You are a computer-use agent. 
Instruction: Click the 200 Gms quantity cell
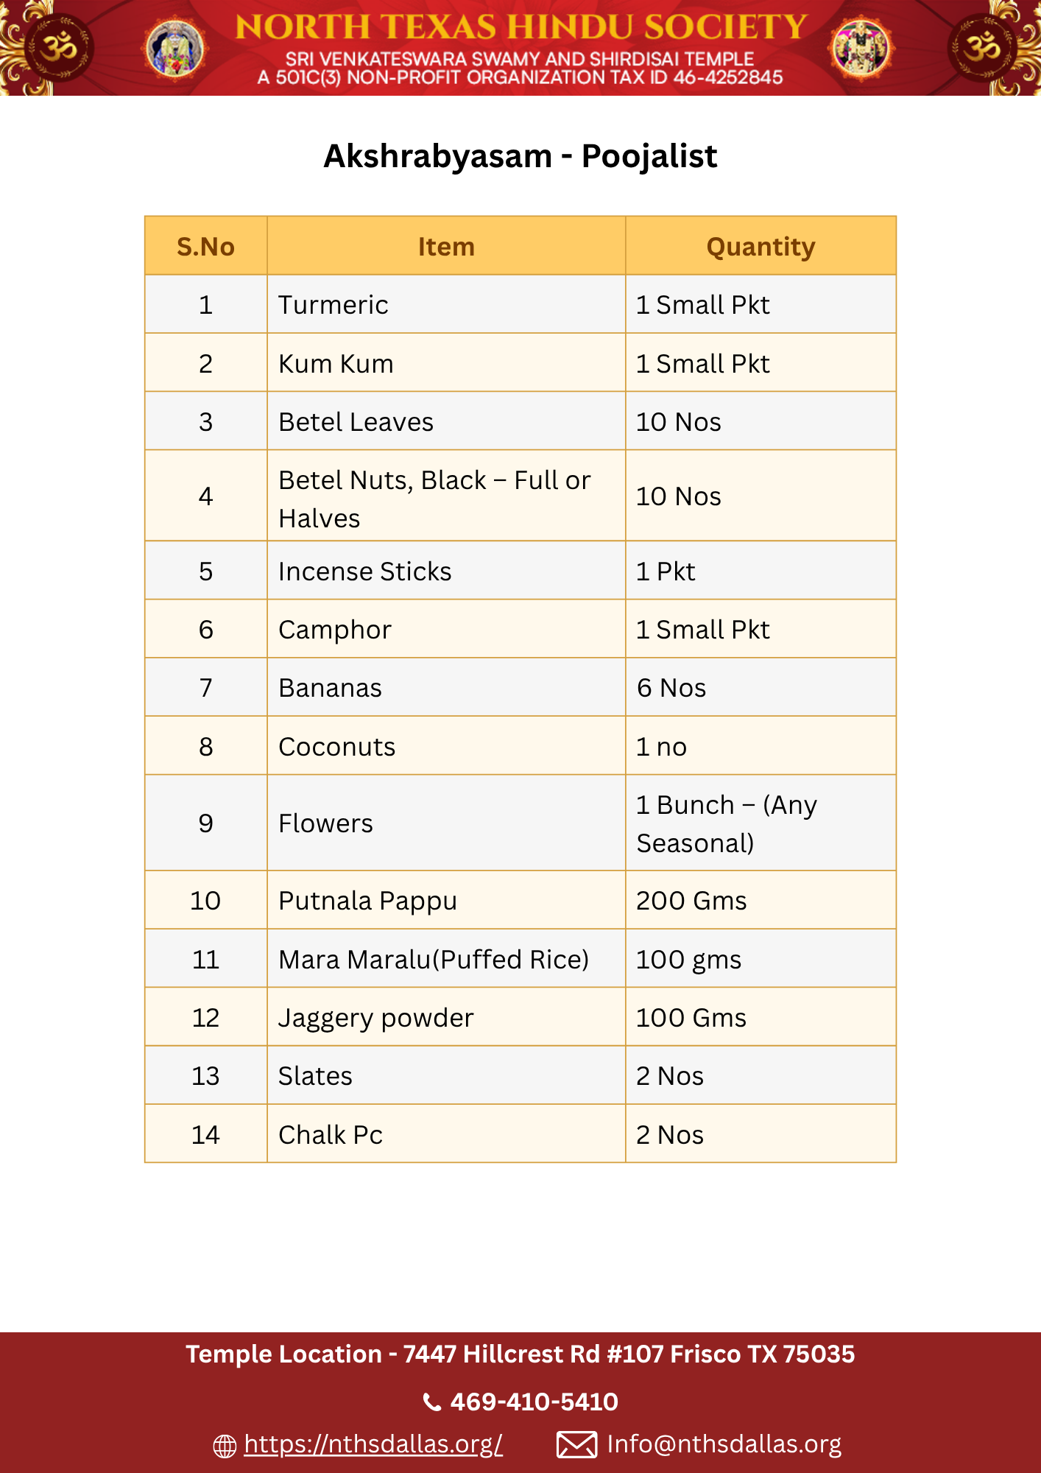(x=691, y=901)
